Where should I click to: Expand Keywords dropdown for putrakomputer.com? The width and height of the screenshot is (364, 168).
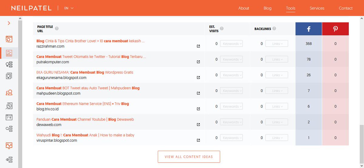[x=231, y=59]
